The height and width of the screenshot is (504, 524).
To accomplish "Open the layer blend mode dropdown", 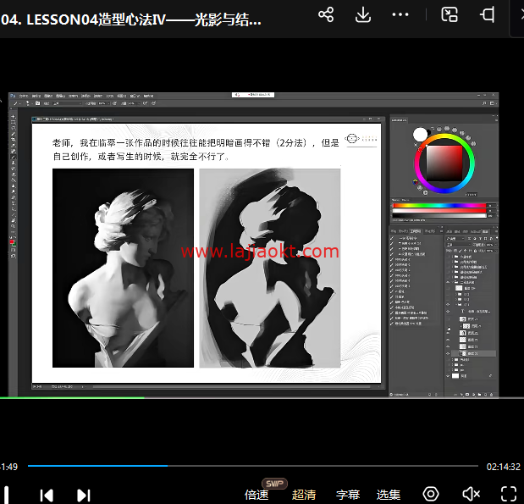I will click(x=456, y=245).
